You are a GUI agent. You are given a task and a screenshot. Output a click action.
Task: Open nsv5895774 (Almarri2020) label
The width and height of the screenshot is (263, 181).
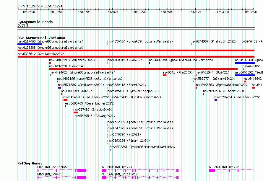pos(214,79)
